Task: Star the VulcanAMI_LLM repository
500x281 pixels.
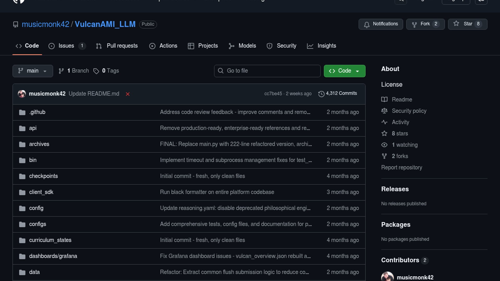Action: pyautogui.click(x=467, y=24)
